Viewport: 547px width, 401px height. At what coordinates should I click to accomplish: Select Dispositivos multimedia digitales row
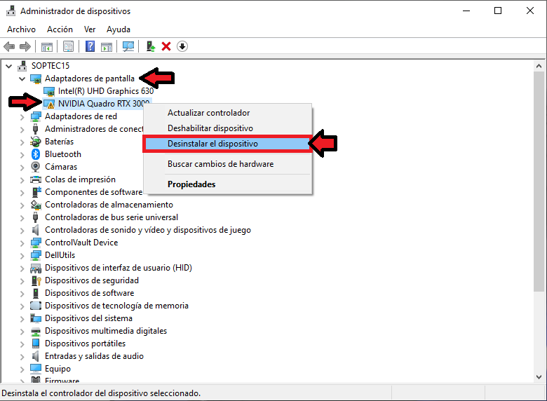[x=106, y=331]
